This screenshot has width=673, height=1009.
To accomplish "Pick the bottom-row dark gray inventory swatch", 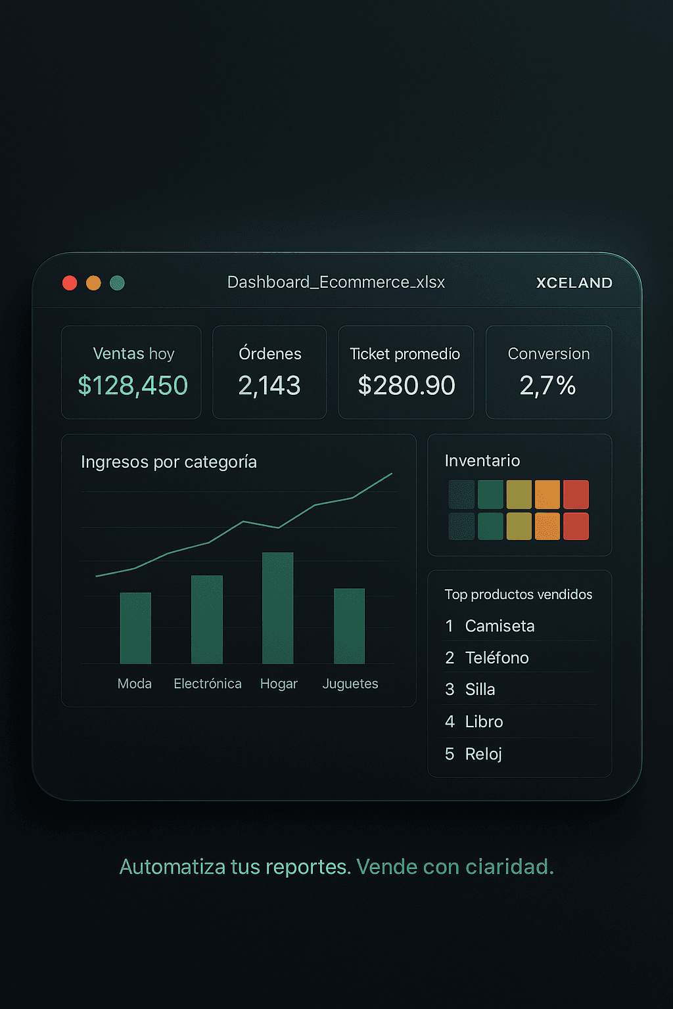I will pyautogui.click(x=461, y=526).
